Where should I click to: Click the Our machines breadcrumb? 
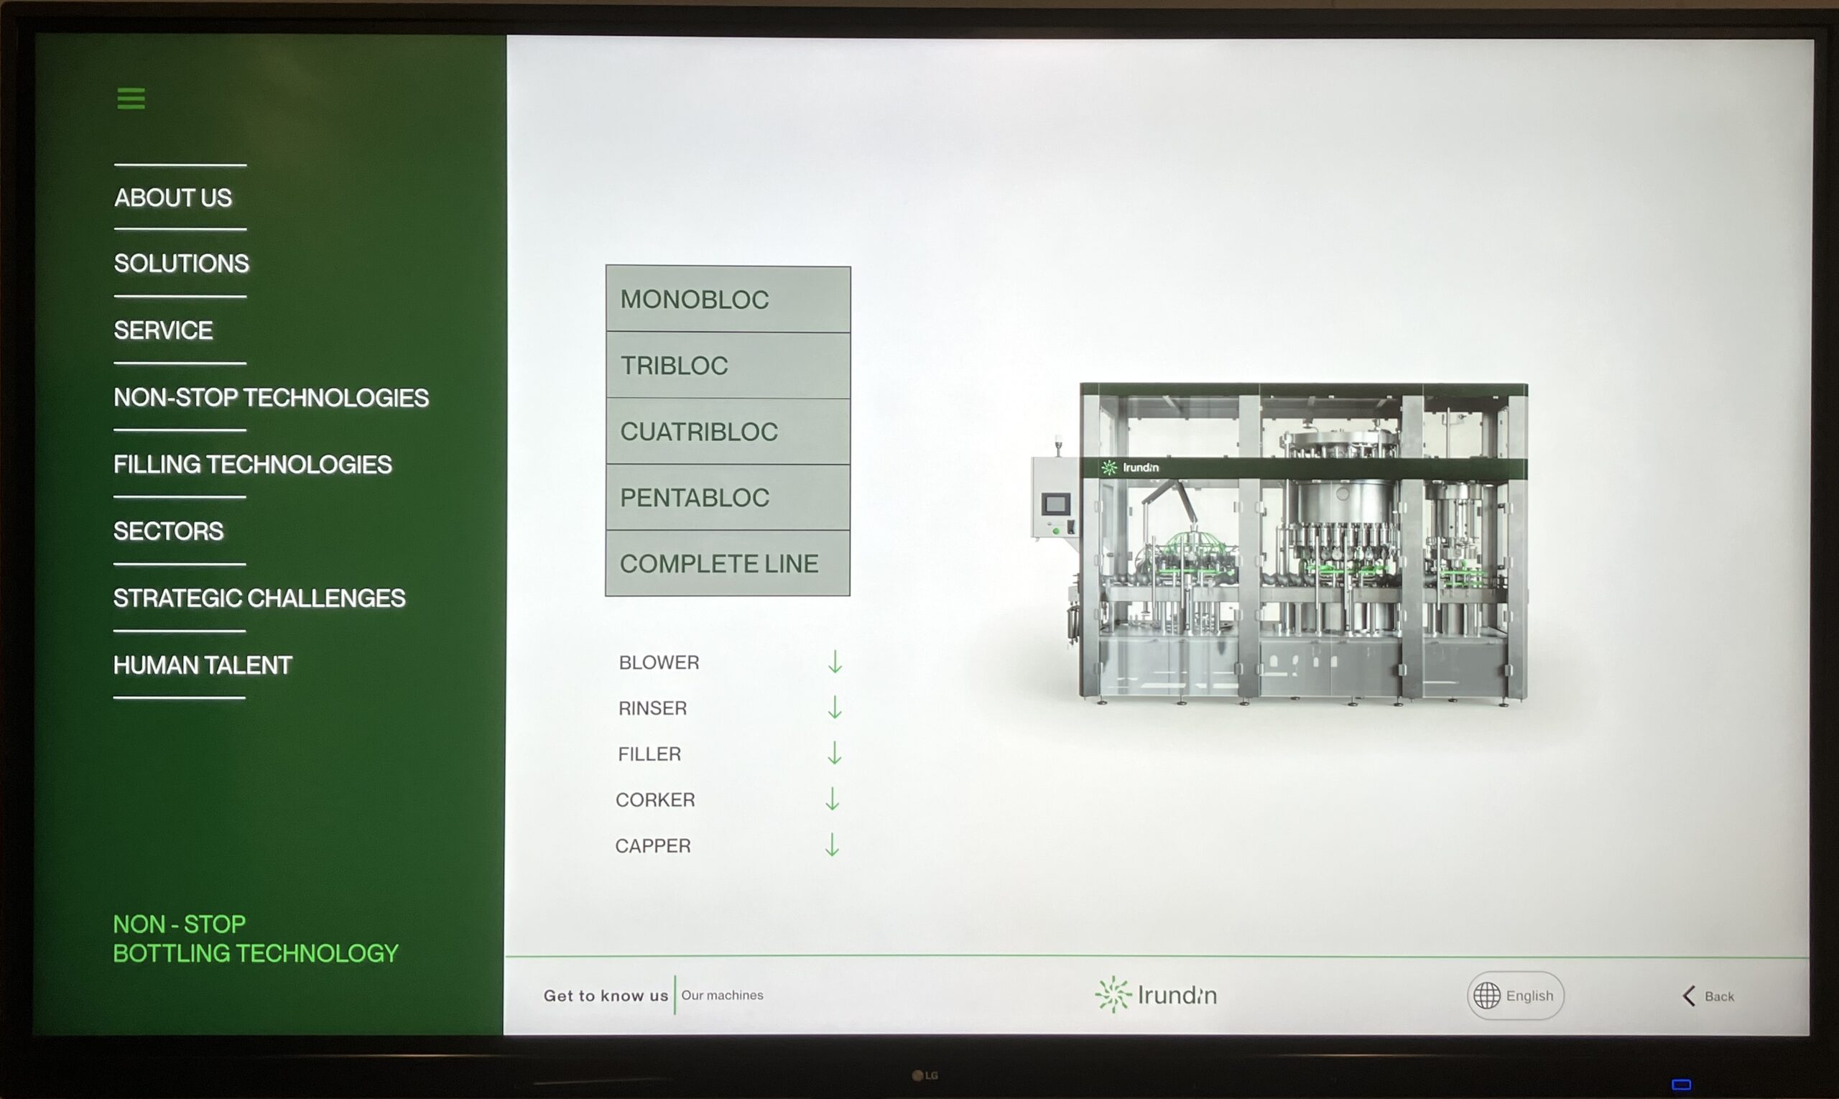pyautogui.click(x=722, y=996)
